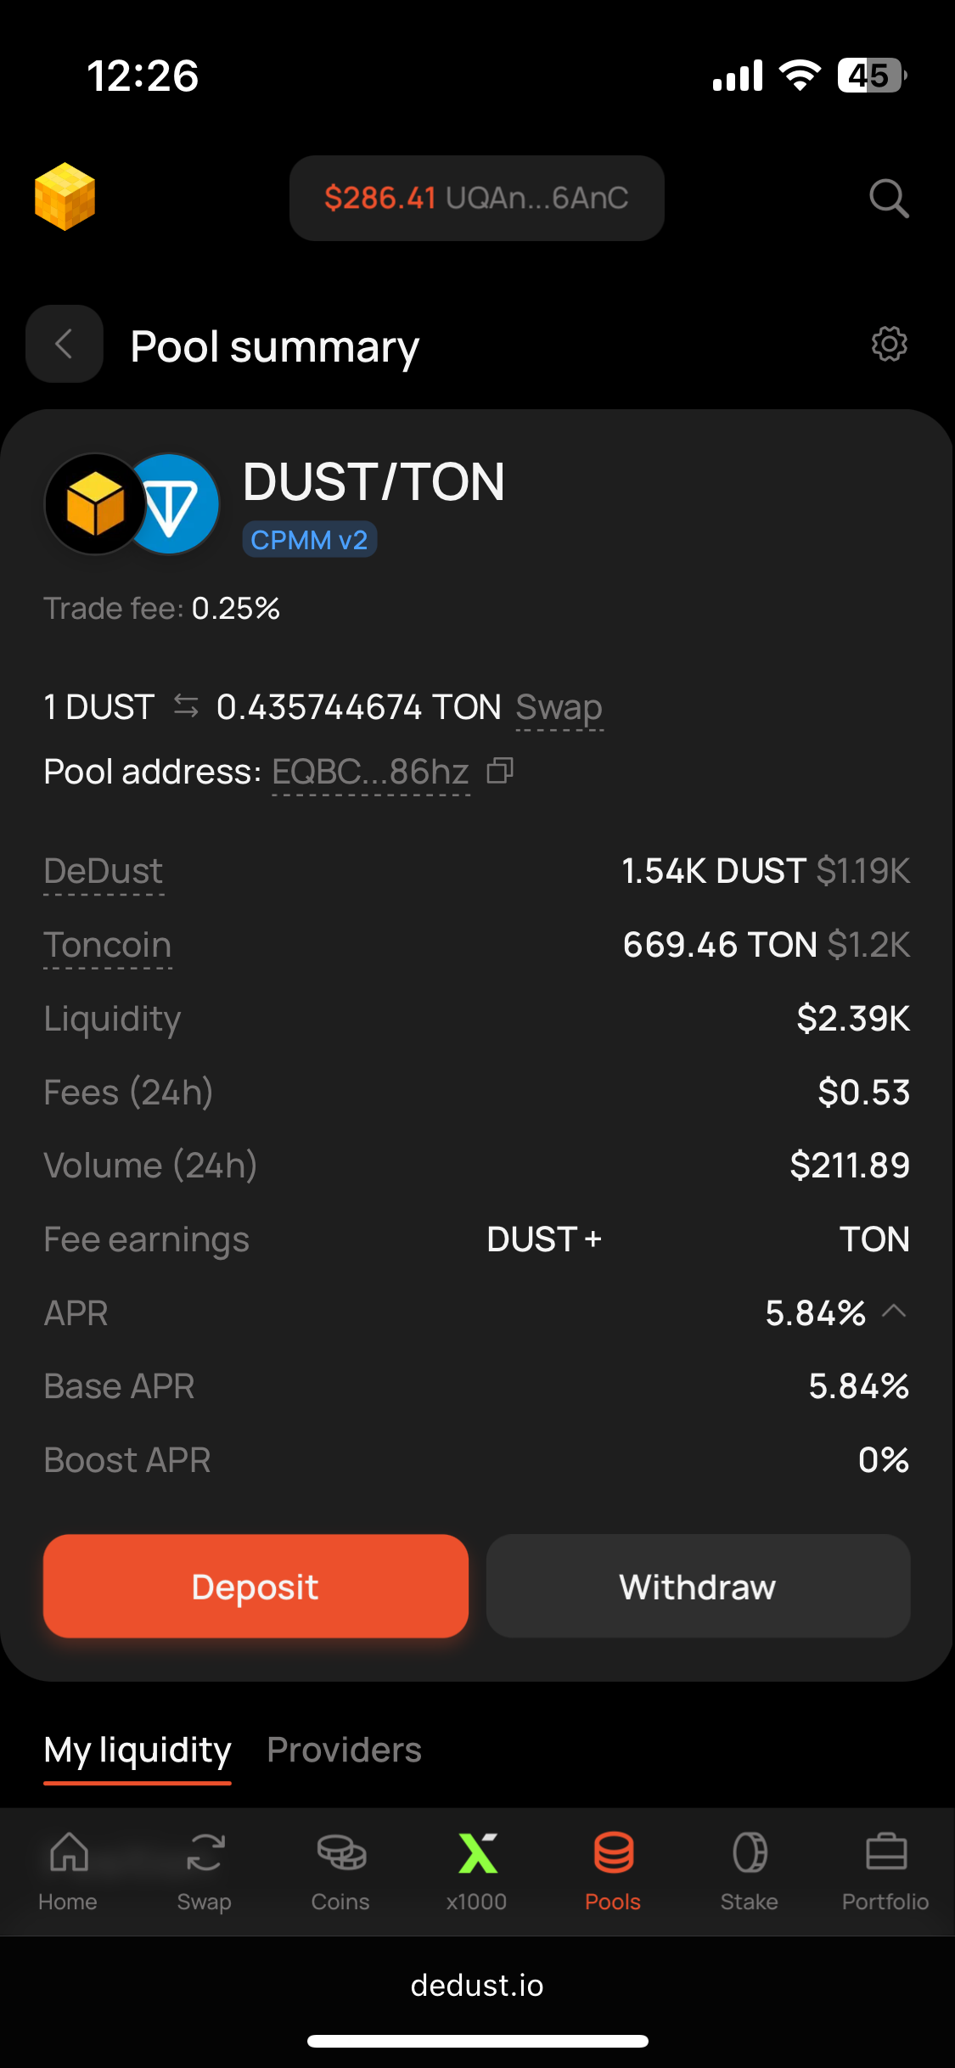Viewport: 955px width, 2068px height.
Task: Collapse the APR breakdown chevron
Action: [894, 1312]
